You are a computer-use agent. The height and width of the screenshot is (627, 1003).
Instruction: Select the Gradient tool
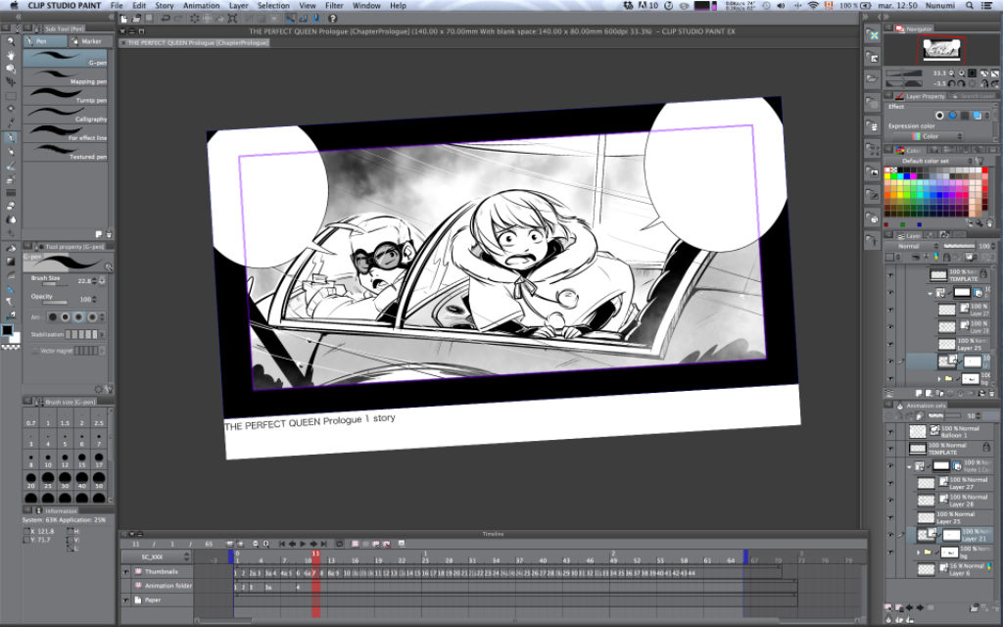(10, 261)
